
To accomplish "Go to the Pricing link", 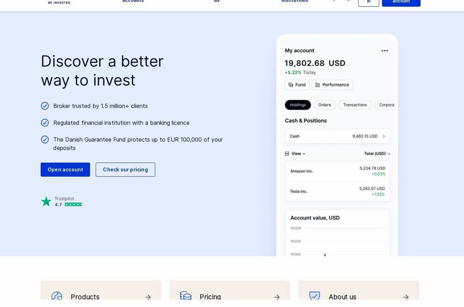I will (210, 297).
